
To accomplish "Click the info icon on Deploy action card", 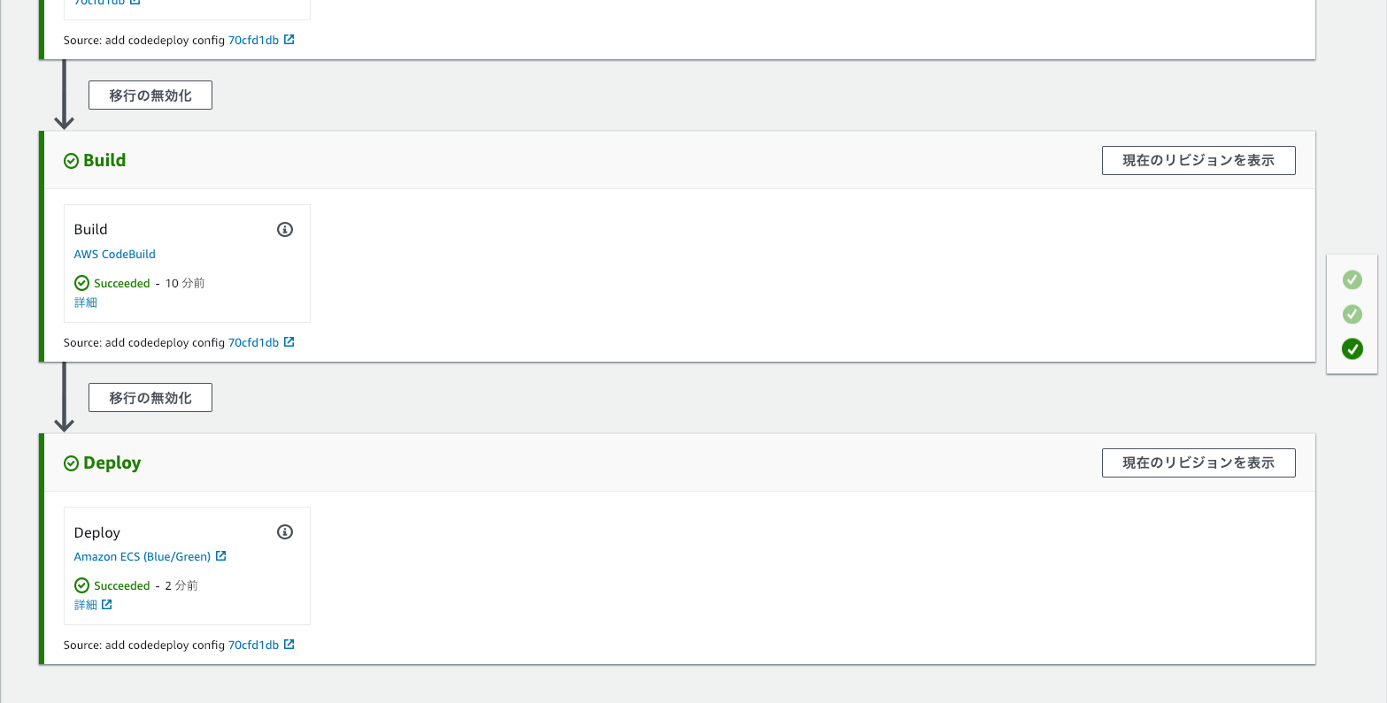I will click(285, 532).
